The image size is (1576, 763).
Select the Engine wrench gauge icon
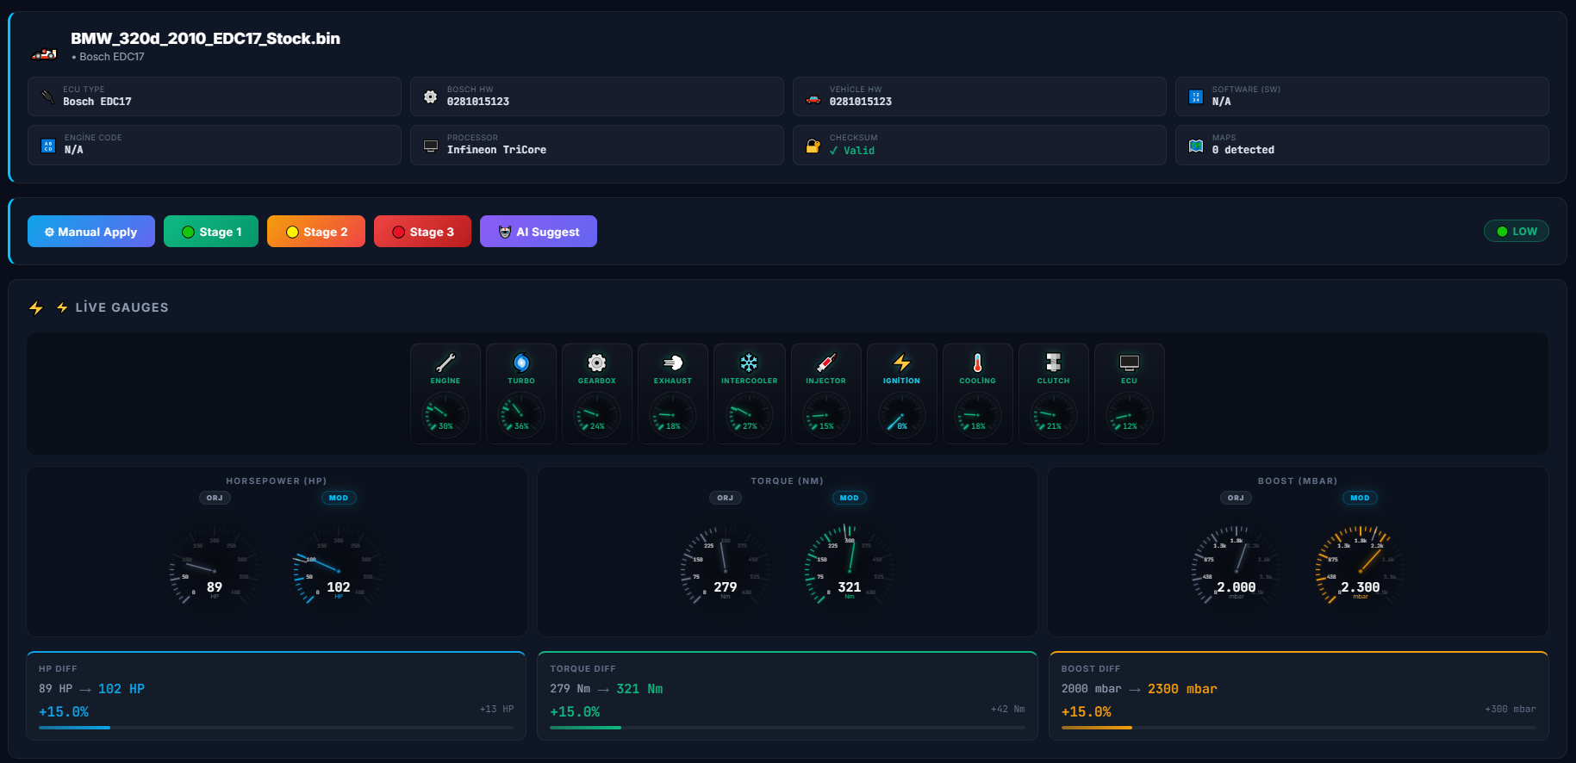(445, 363)
